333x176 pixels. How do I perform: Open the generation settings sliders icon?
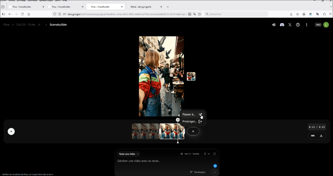pyautogui.click(x=215, y=154)
